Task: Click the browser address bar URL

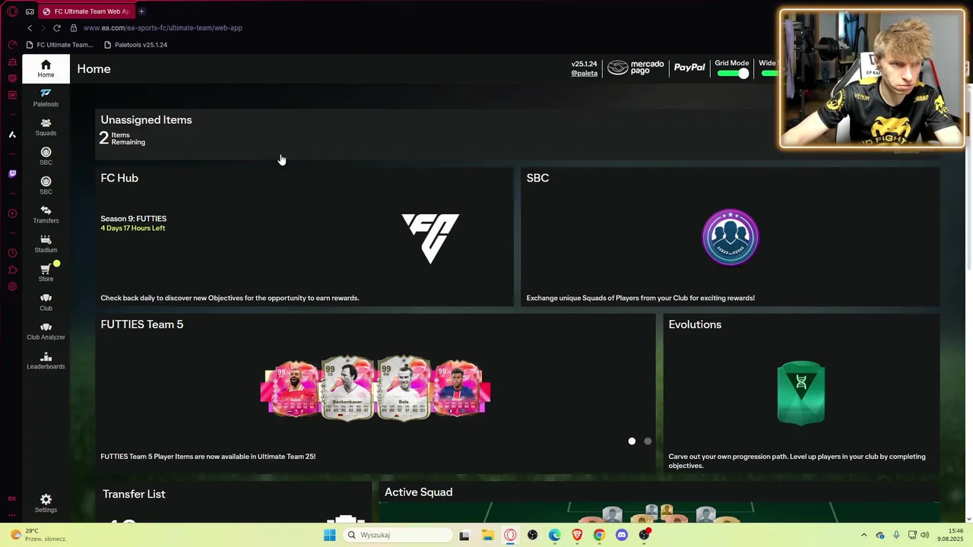Action: pos(163,28)
